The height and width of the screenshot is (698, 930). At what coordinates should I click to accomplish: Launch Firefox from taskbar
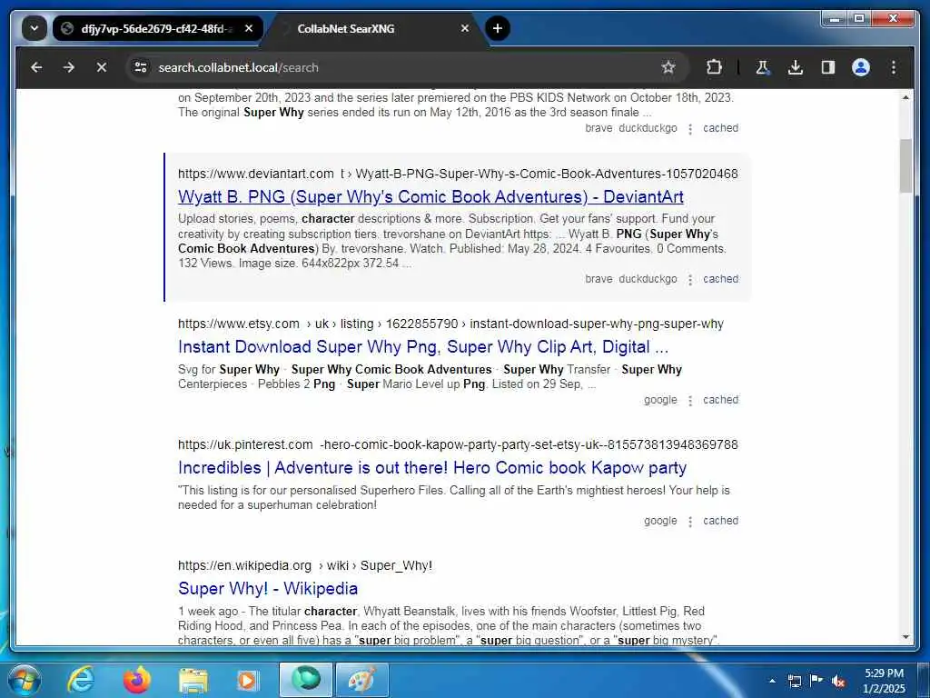coord(137,680)
